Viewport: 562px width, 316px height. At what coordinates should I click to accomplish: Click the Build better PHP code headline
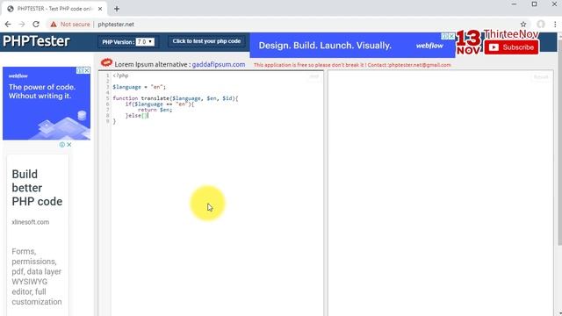(x=37, y=188)
